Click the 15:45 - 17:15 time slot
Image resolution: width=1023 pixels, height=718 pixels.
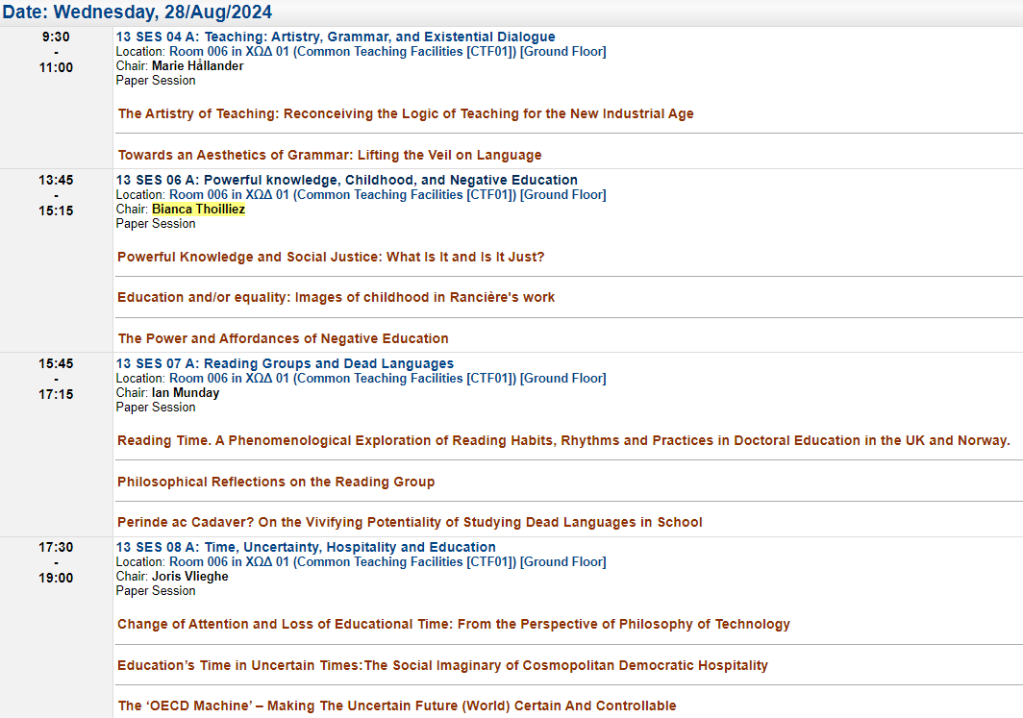click(56, 379)
